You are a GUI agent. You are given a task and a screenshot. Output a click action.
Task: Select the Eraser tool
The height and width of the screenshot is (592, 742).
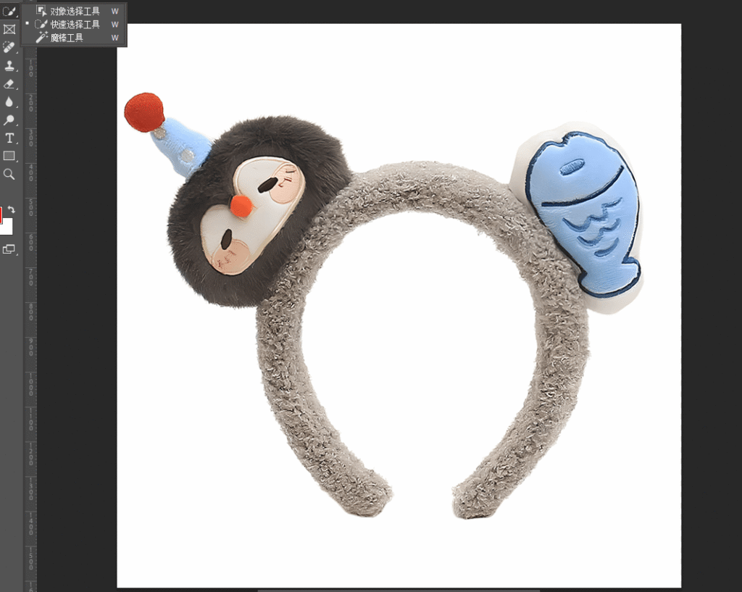click(9, 84)
